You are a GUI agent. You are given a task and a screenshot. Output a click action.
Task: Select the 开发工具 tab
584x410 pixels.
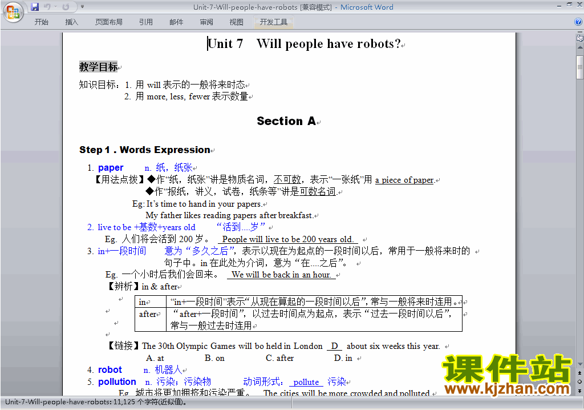[x=273, y=22]
